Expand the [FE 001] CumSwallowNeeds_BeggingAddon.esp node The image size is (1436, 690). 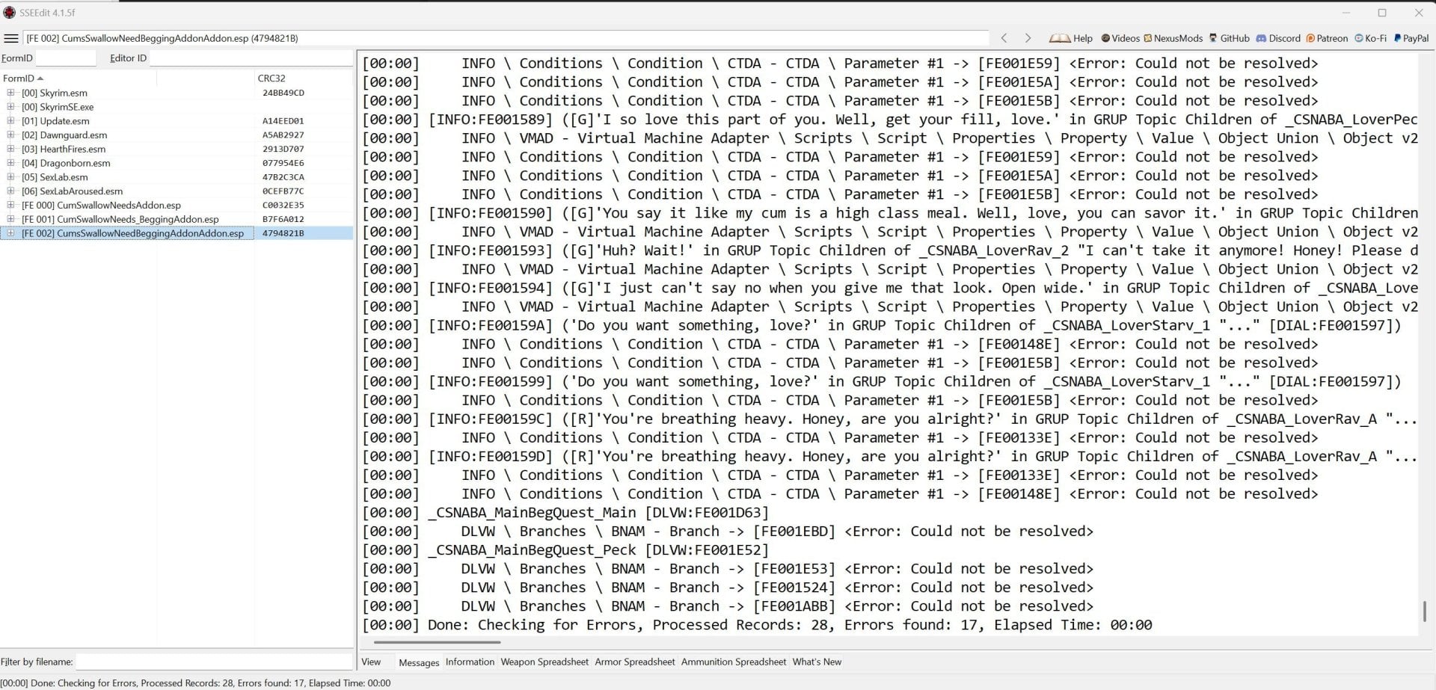[x=10, y=219]
